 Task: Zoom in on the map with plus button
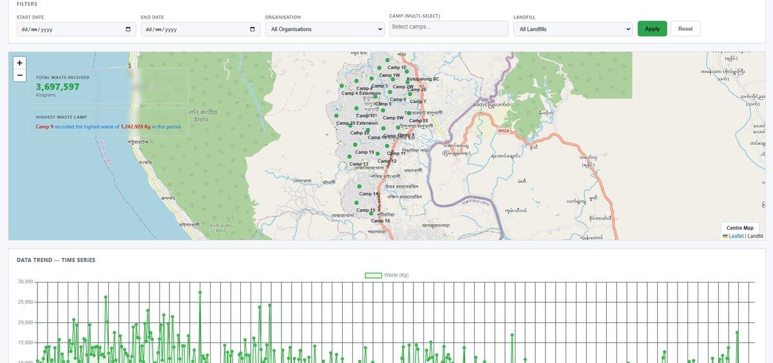[20, 63]
